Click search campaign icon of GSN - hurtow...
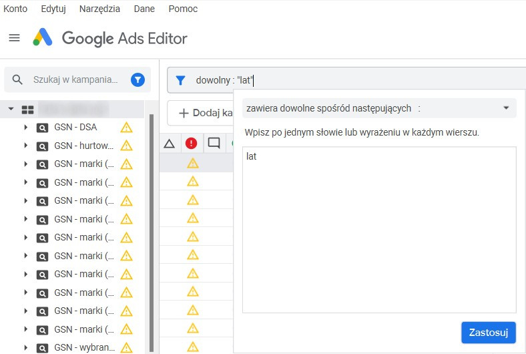Viewport: 526px width, 354px height. point(42,146)
